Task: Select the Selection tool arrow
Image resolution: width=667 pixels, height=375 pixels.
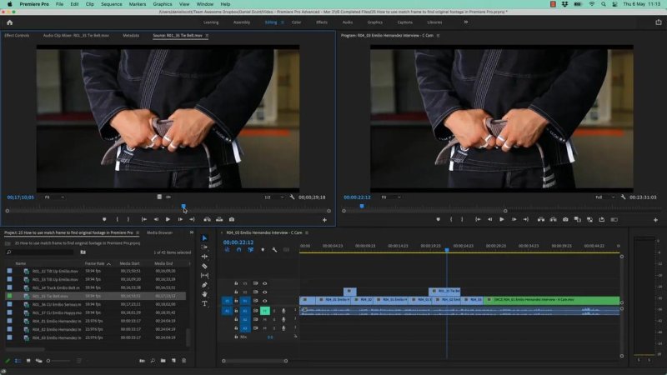Action: click(204, 238)
